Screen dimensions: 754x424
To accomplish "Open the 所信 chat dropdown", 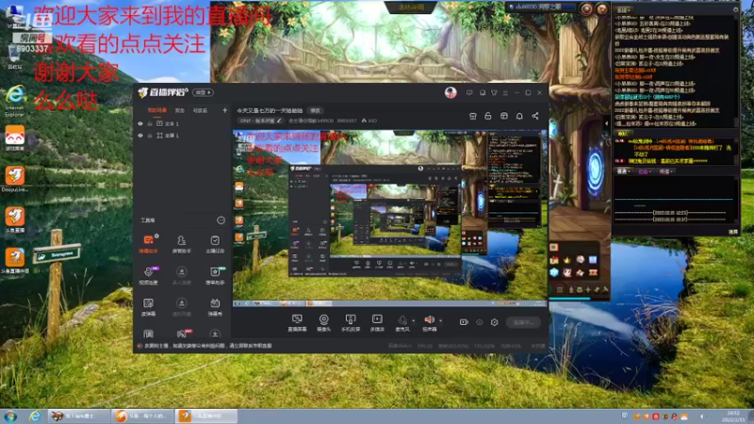I will [666, 171].
